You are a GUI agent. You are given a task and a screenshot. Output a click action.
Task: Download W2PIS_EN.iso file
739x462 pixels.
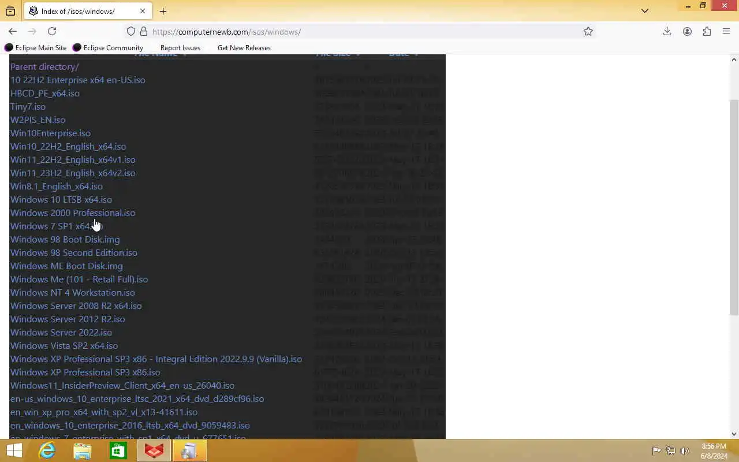38,120
